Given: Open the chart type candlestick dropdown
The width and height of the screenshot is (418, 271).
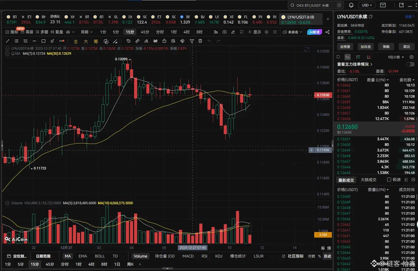Looking at the screenshot, I should click(70, 32).
